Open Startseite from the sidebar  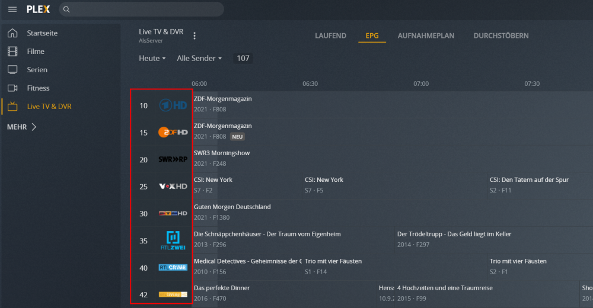coord(42,33)
